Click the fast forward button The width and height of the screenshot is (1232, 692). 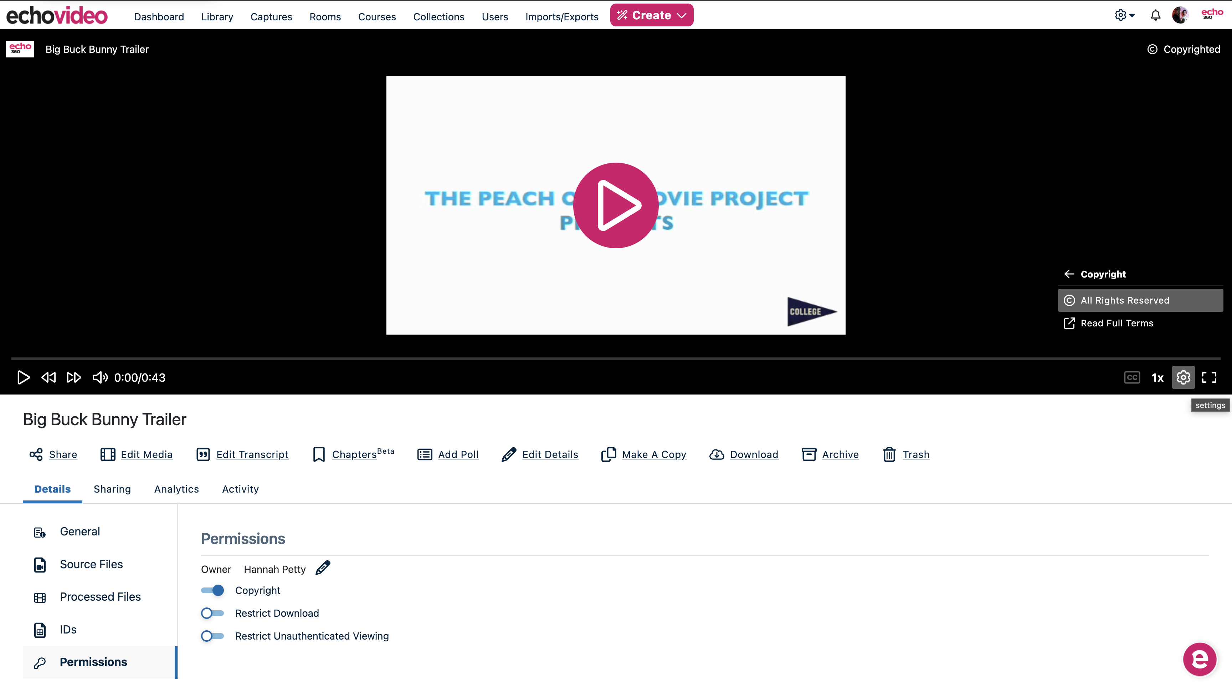click(74, 378)
